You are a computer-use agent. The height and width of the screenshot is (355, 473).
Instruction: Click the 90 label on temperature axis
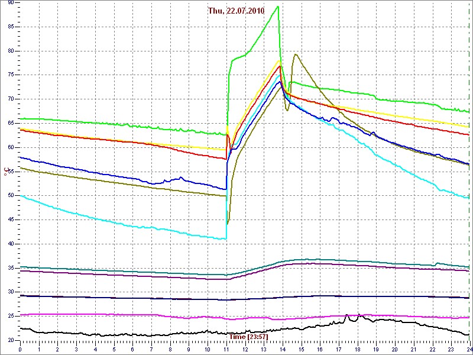[x=10, y=3]
